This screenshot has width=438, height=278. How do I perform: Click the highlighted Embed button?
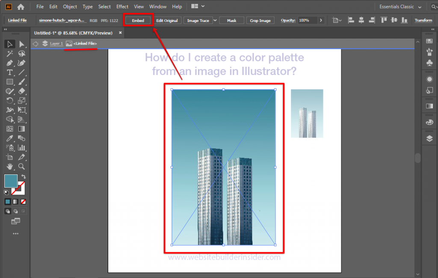pos(138,20)
